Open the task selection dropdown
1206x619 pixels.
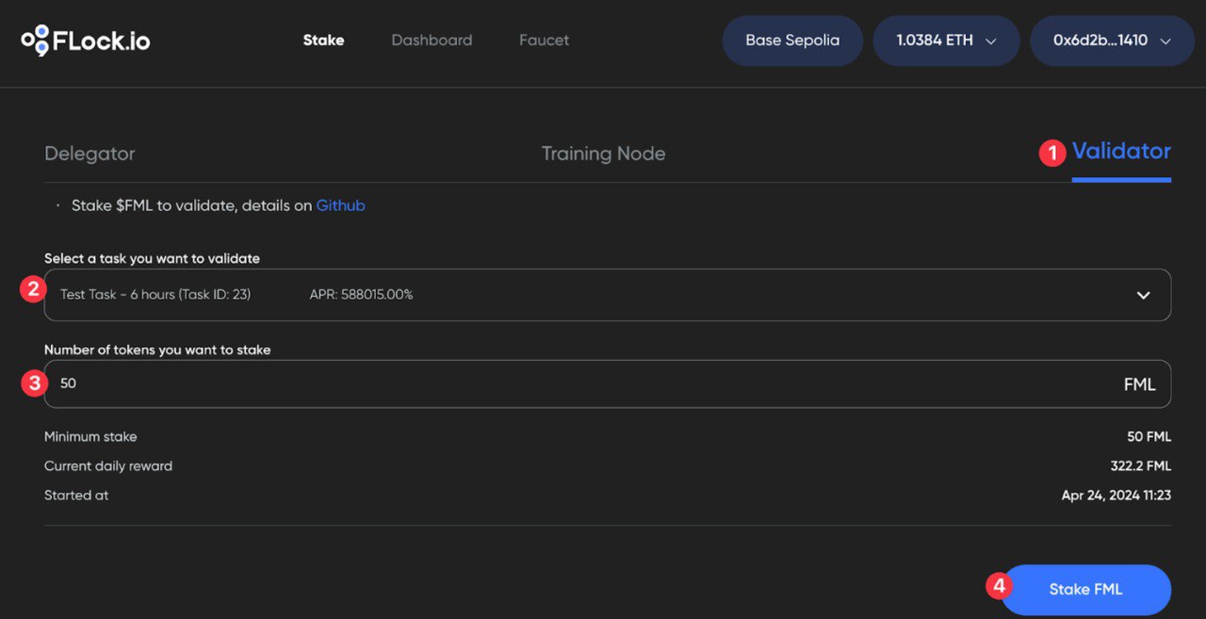(x=608, y=295)
